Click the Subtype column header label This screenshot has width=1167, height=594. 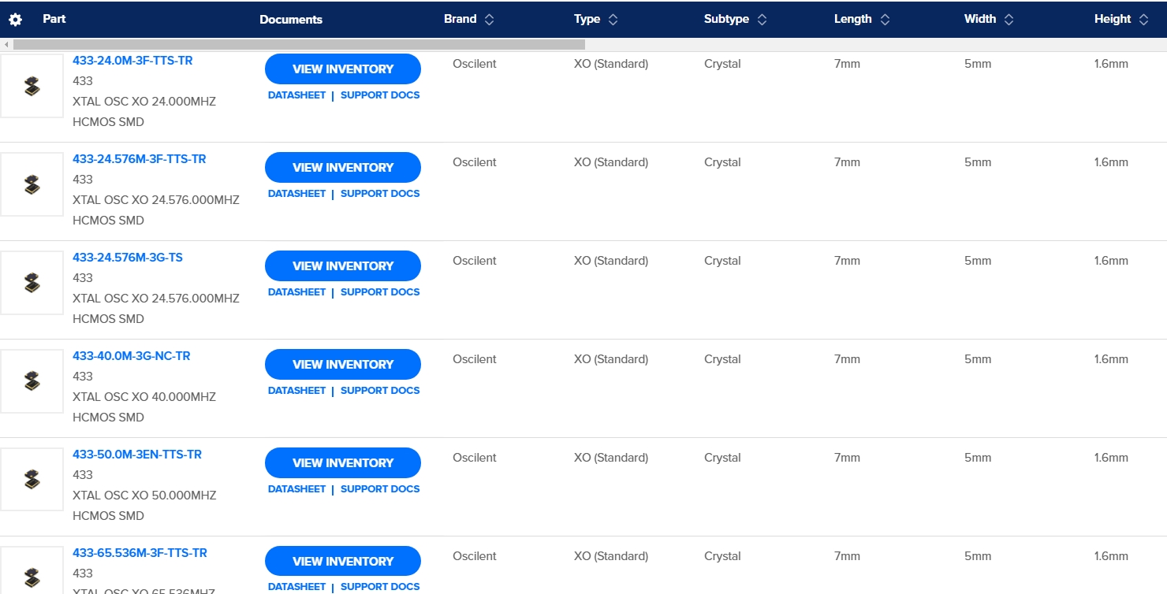pos(726,19)
